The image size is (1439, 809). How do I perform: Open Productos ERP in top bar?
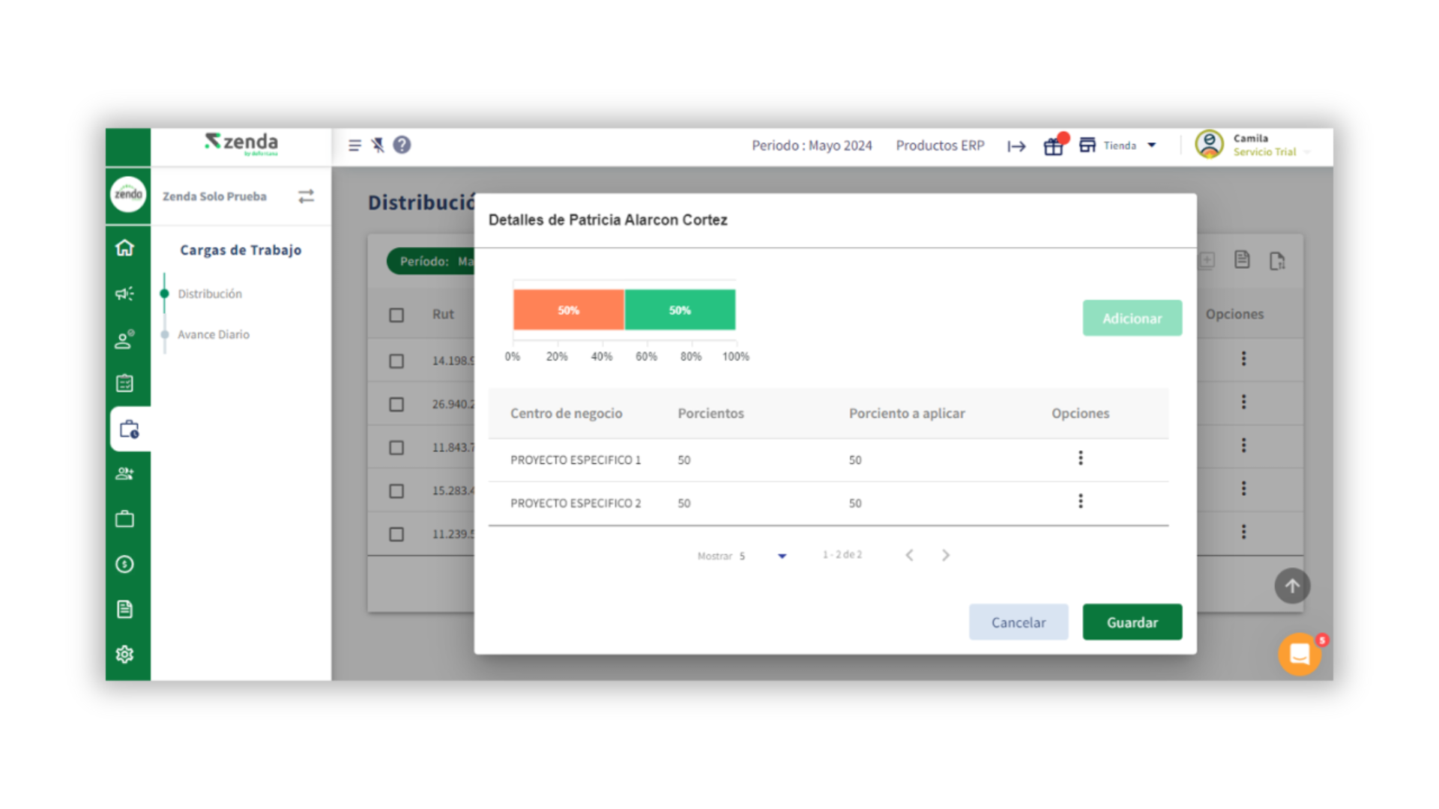940,145
